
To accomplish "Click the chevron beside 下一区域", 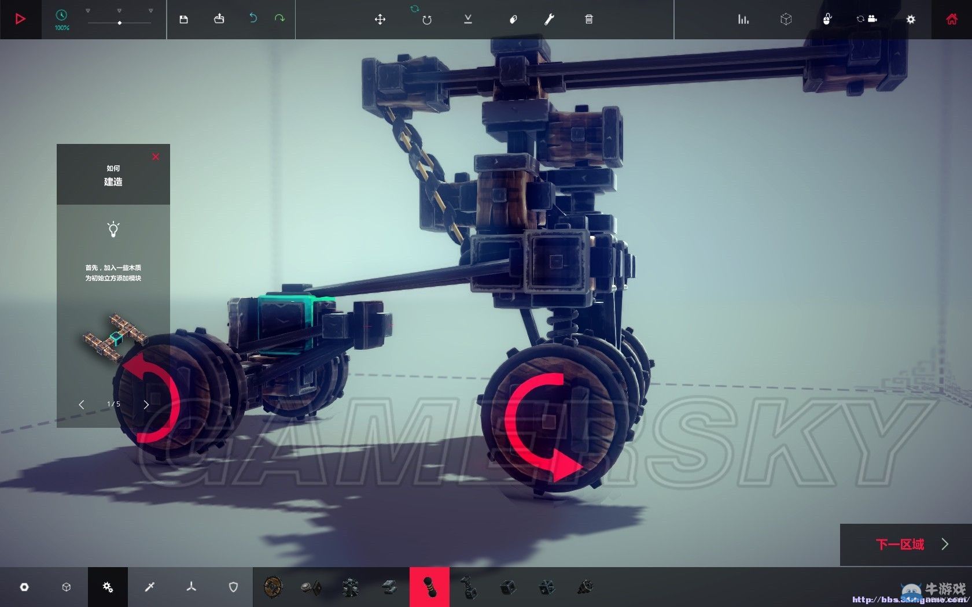I will [945, 544].
